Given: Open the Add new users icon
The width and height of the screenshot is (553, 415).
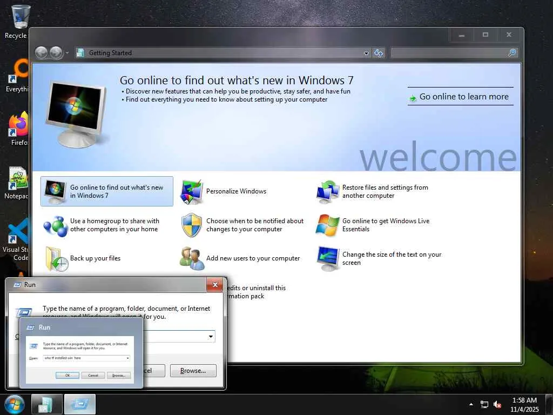Looking at the screenshot, I should click(192, 259).
